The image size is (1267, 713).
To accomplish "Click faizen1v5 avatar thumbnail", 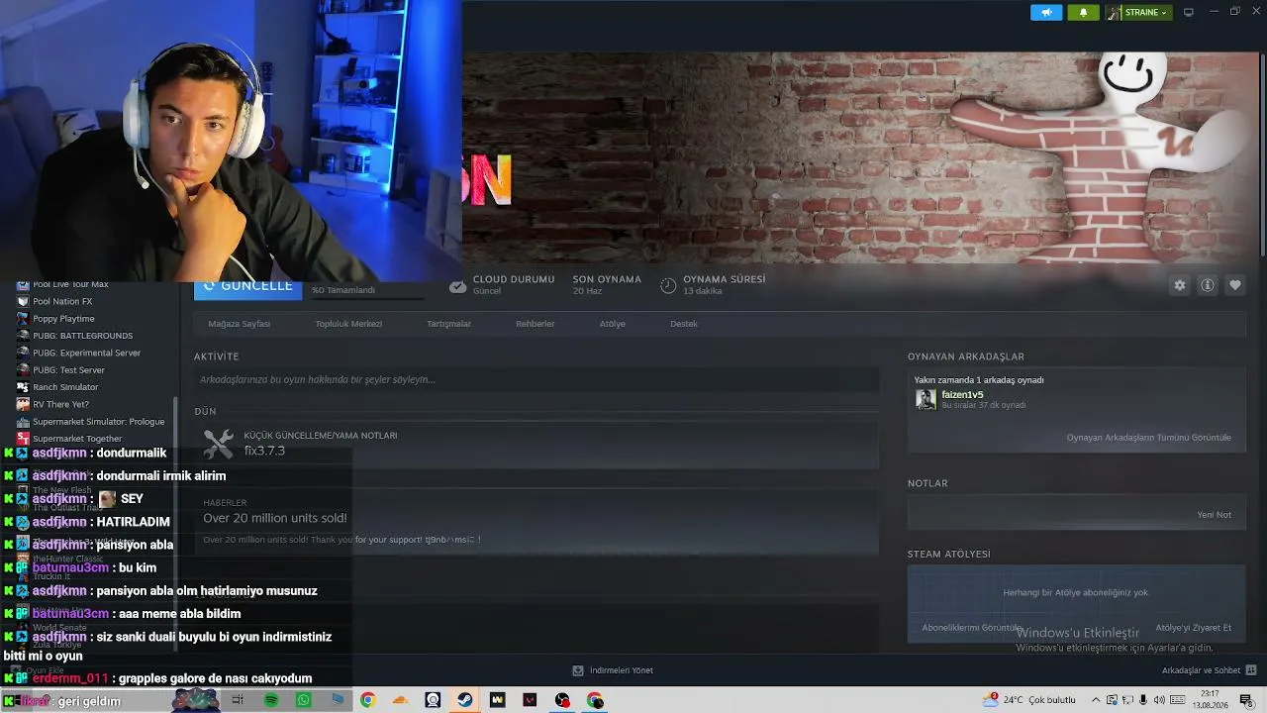I will [x=926, y=399].
